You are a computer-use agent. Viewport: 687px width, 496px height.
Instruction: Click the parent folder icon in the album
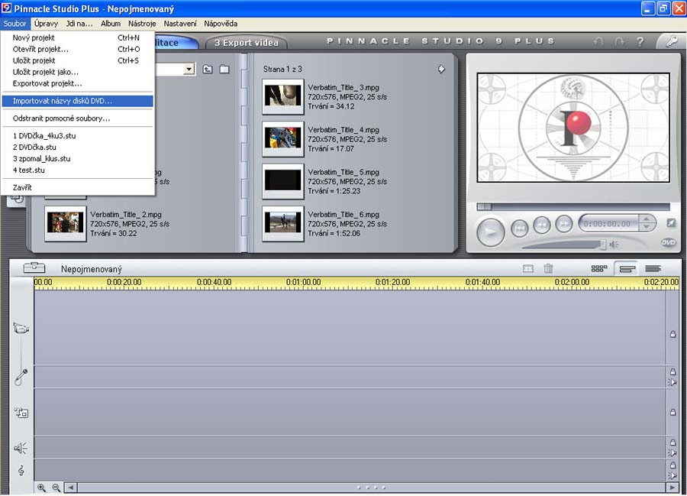tap(208, 70)
